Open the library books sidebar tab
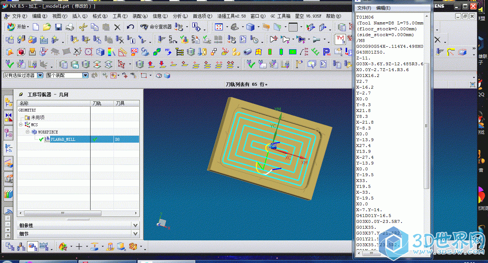The width and height of the screenshot is (488, 263). pos(8,194)
